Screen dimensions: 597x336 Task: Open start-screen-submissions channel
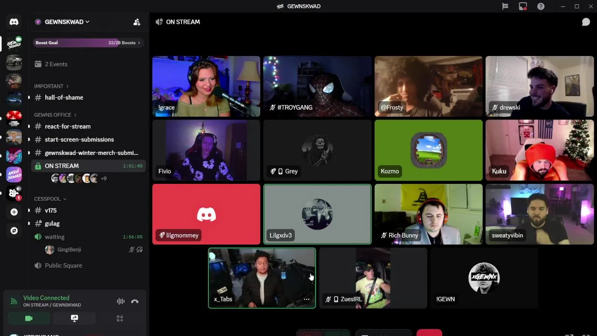pos(79,140)
